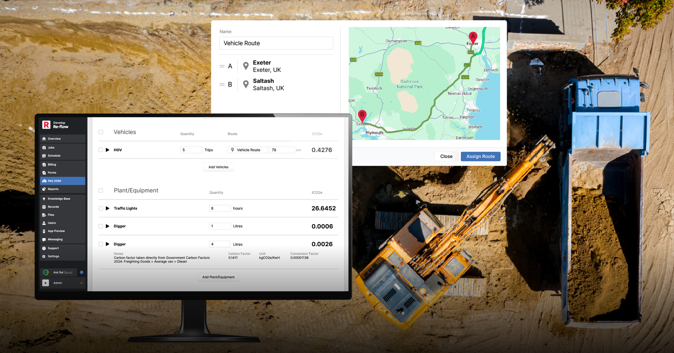Click the pin icon in Vehicle Route field
The width and height of the screenshot is (674, 353).
click(x=233, y=150)
